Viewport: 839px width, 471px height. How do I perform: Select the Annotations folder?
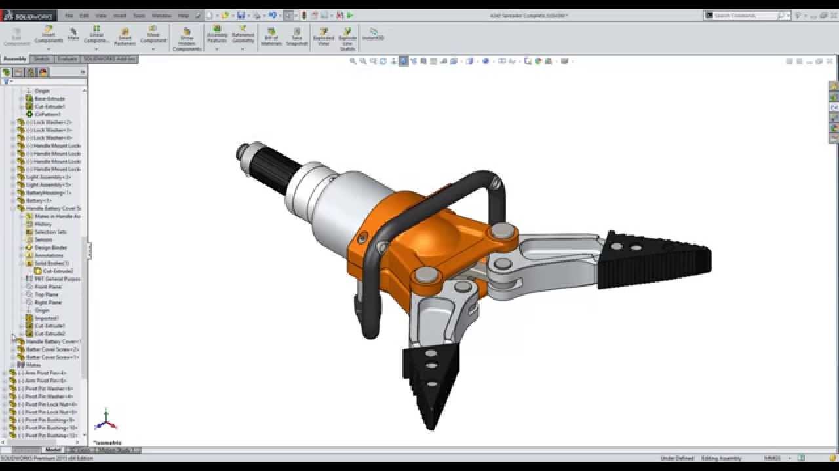tap(49, 256)
